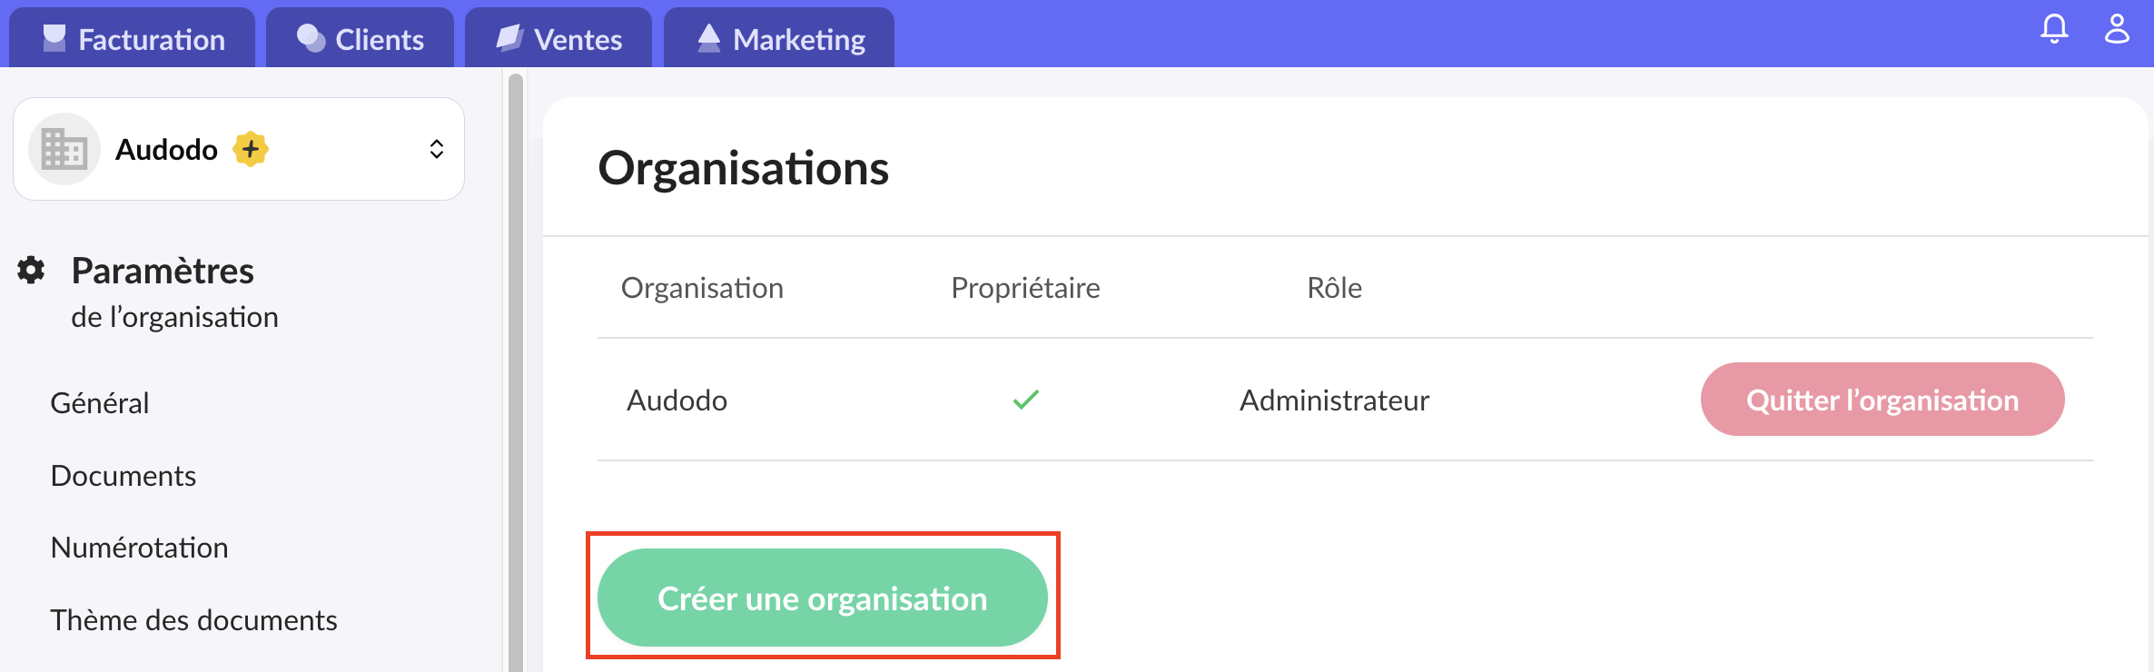The image size is (2154, 672).
Task: Click the Créer une organisation button
Action: pyautogui.click(x=822, y=598)
